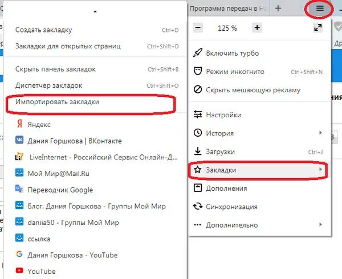Click the rocket icon for turbo mode
342x279 pixels.
pos(198,53)
